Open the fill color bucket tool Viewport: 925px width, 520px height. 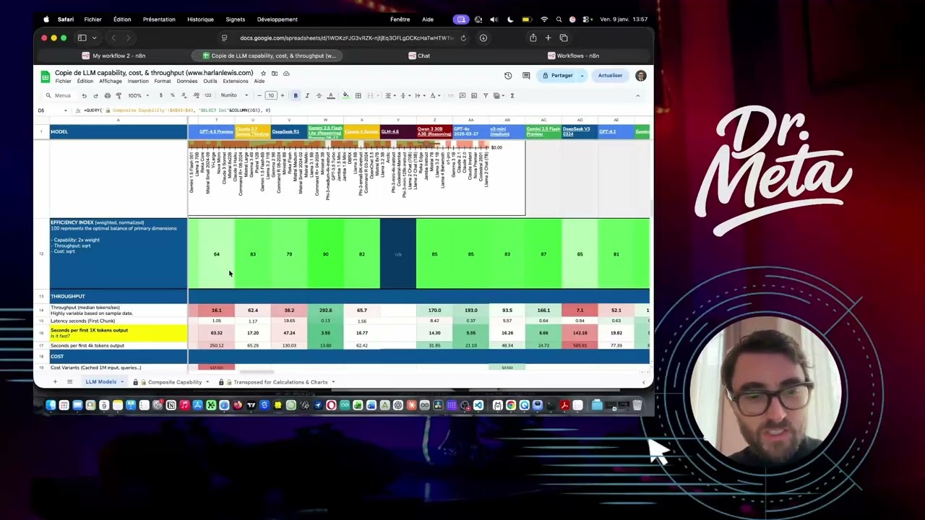345,95
